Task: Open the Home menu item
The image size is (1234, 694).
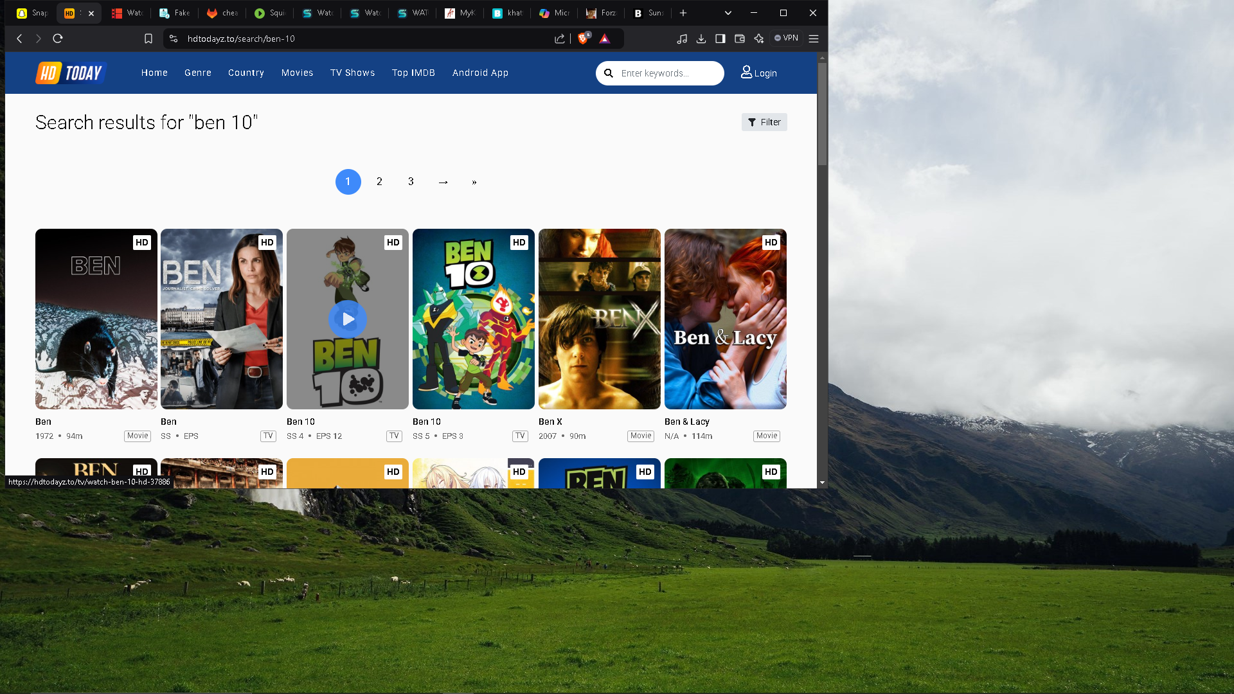Action: (x=154, y=73)
